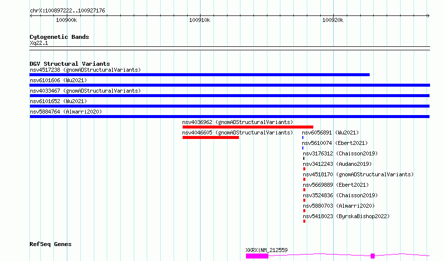
Task: Click the nsv4046605 gnomAD variant label
Action: (237, 132)
